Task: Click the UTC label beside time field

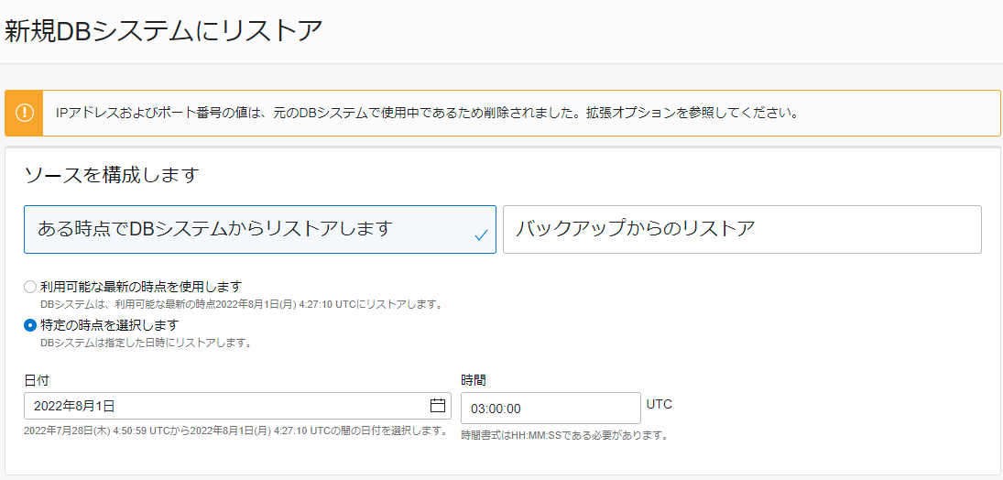Action: 659,405
